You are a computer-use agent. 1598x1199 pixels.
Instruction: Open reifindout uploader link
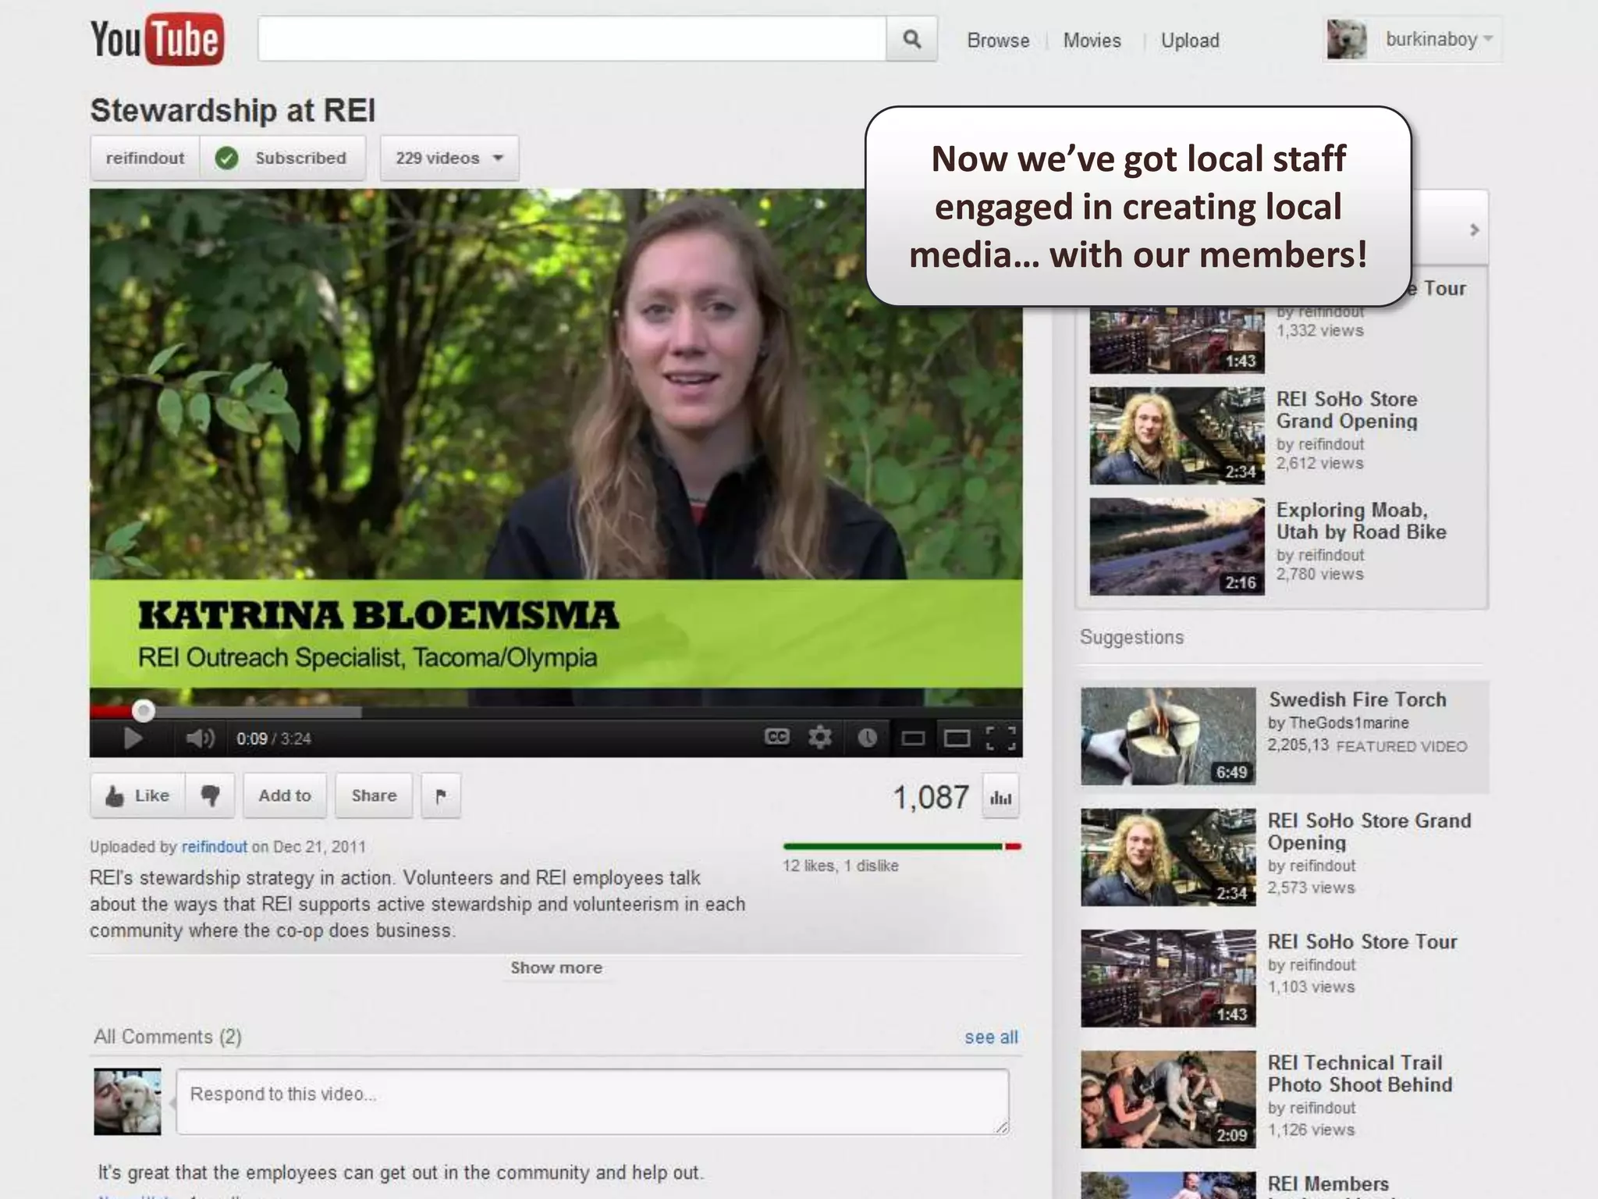pyautogui.click(x=214, y=847)
